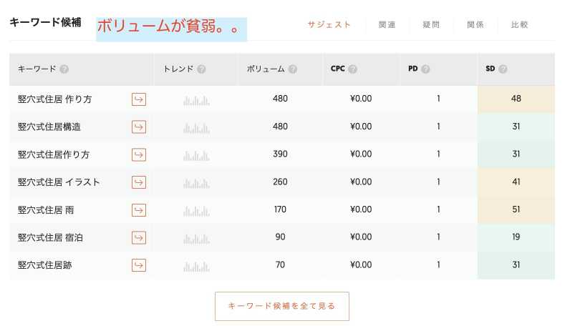Click the PD help question mark
The image size is (570, 326).
point(426,69)
